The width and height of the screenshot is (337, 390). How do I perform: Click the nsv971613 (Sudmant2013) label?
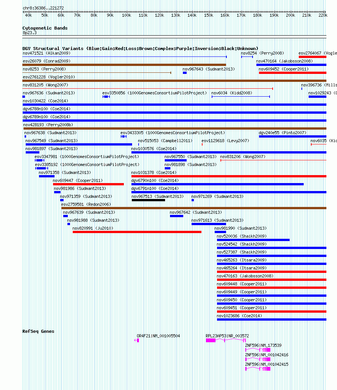tap(217, 220)
